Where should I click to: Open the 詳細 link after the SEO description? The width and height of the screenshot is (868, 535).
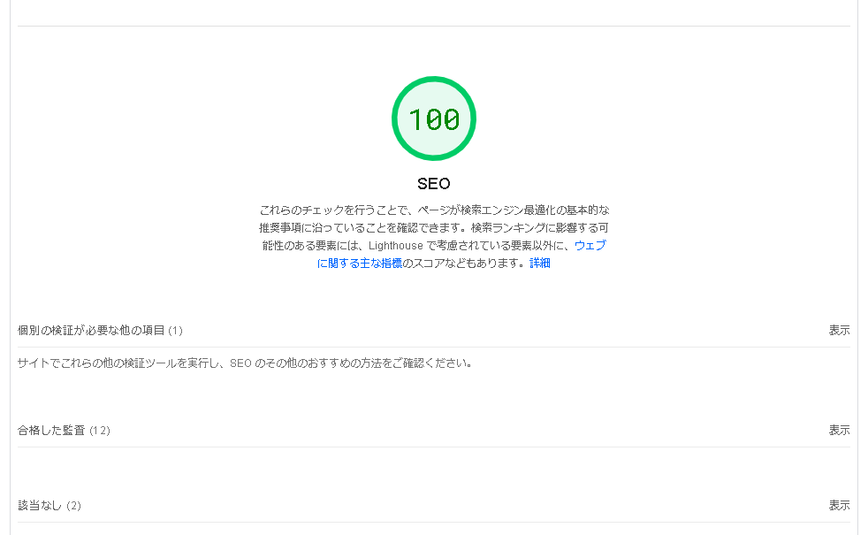coord(540,263)
